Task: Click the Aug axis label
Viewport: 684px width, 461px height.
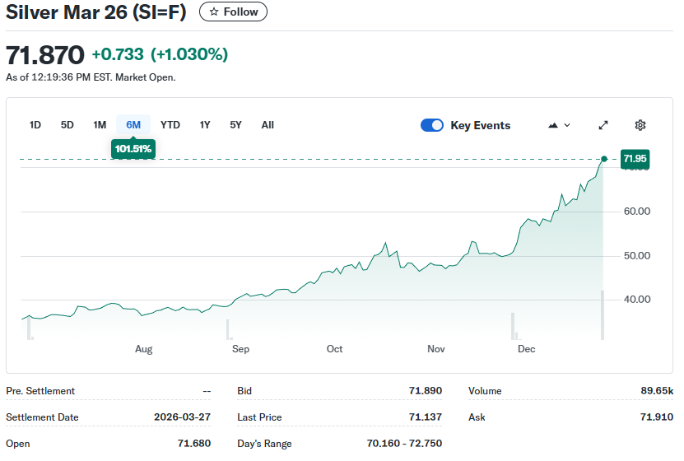Action: [143, 349]
